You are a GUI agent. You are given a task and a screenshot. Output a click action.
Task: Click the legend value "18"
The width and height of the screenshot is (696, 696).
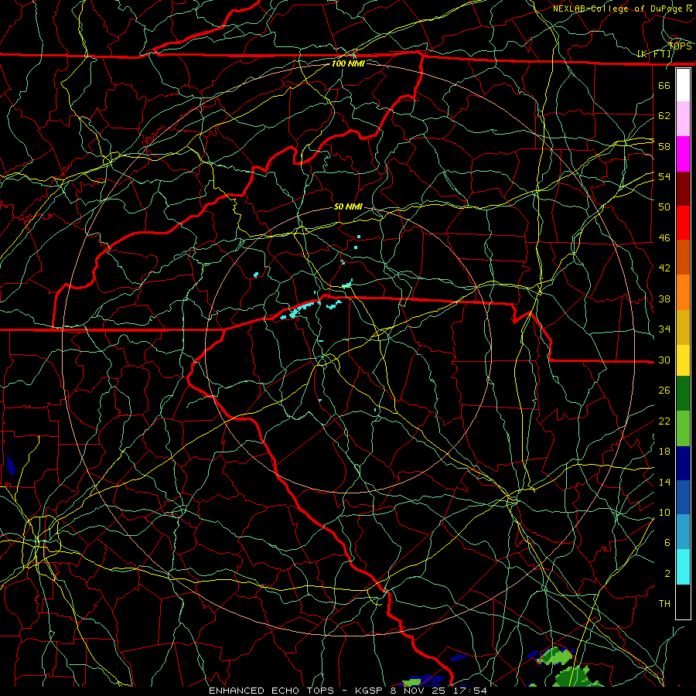click(x=664, y=452)
